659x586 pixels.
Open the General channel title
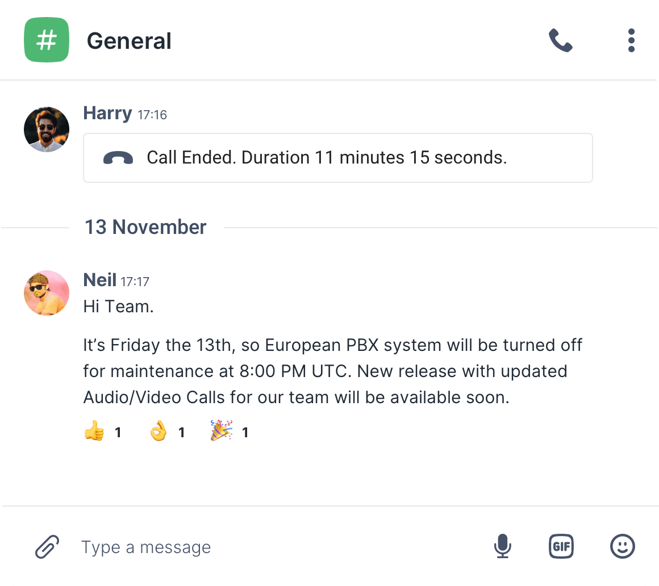(x=129, y=41)
